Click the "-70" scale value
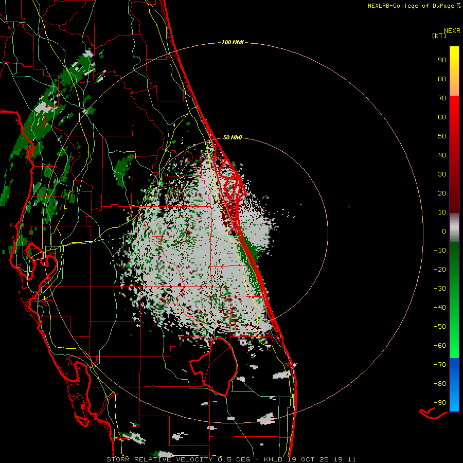 (x=440, y=365)
